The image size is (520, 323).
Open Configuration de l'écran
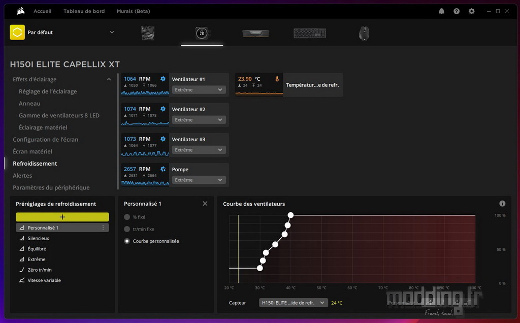click(x=45, y=139)
